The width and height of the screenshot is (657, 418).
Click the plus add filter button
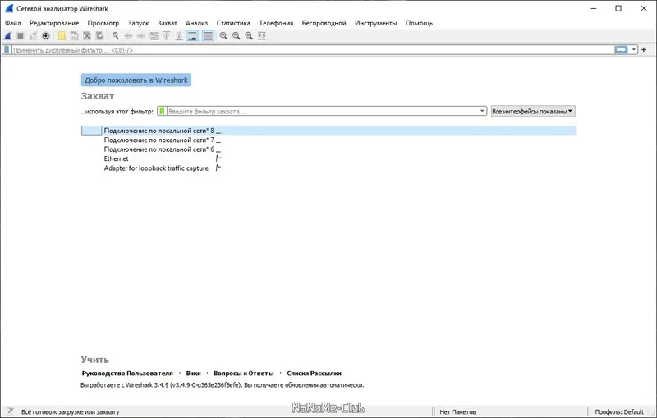click(644, 50)
